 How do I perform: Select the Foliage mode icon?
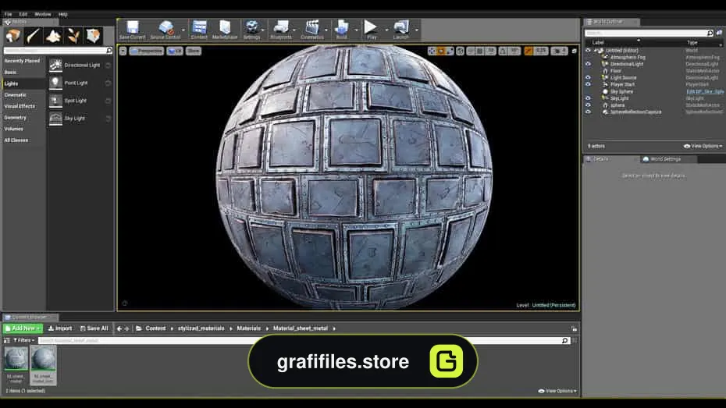point(73,36)
